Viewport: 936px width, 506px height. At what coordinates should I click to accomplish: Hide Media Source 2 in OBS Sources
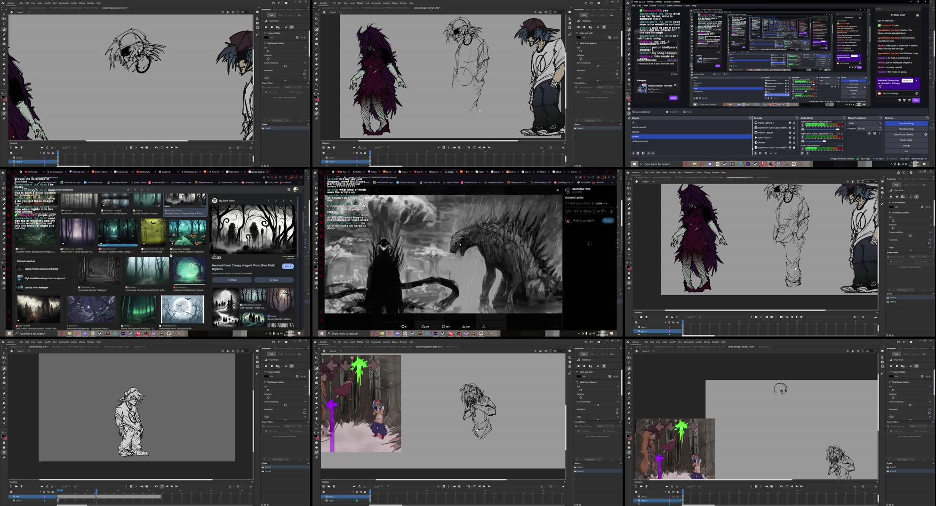click(x=790, y=137)
